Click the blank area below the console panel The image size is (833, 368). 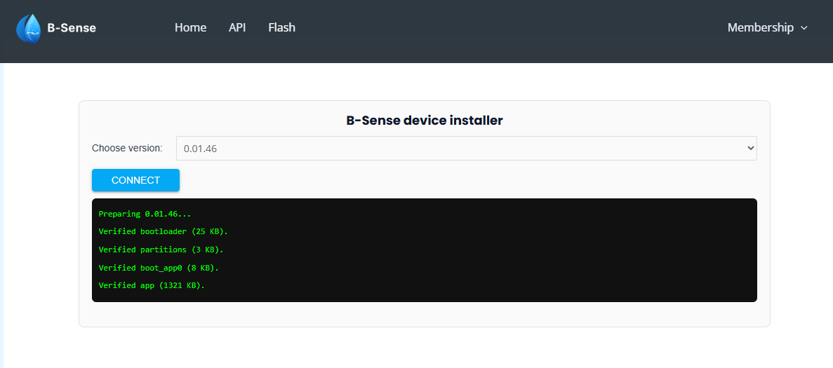click(421, 347)
